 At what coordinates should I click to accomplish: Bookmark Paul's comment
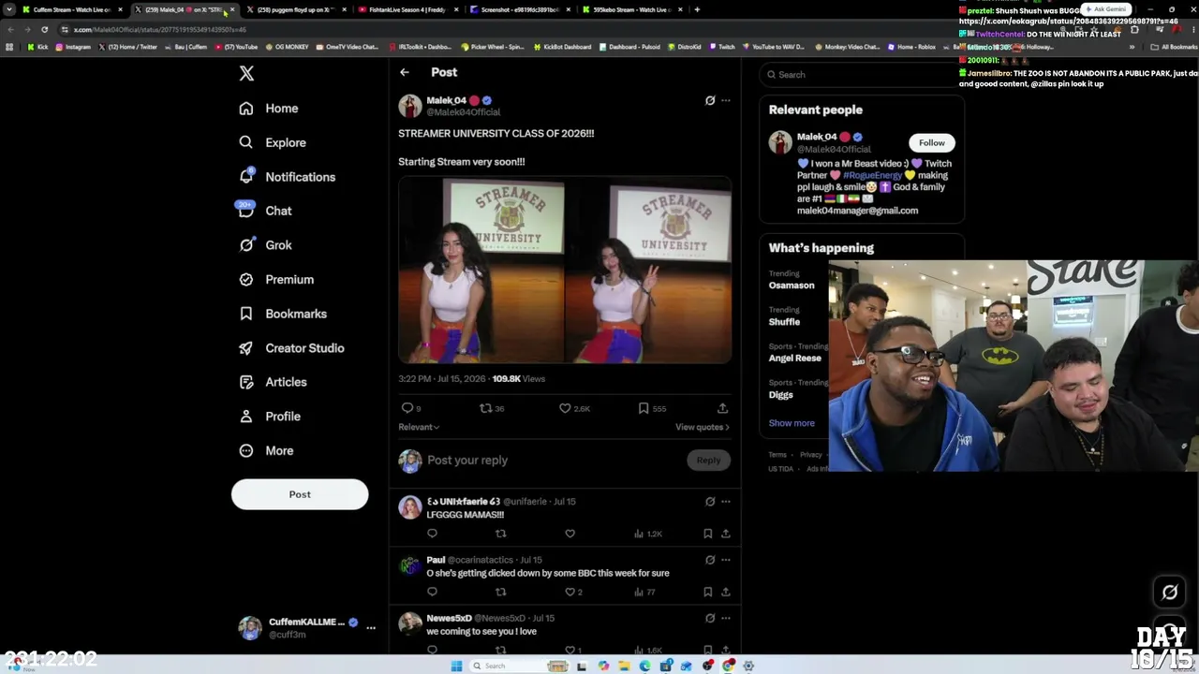pyautogui.click(x=707, y=592)
